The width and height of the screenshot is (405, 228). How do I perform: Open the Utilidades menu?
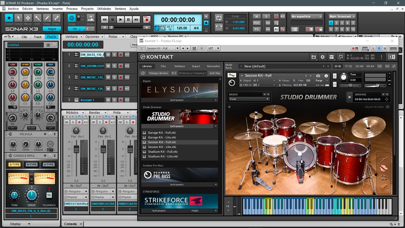pyautogui.click(x=104, y=8)
